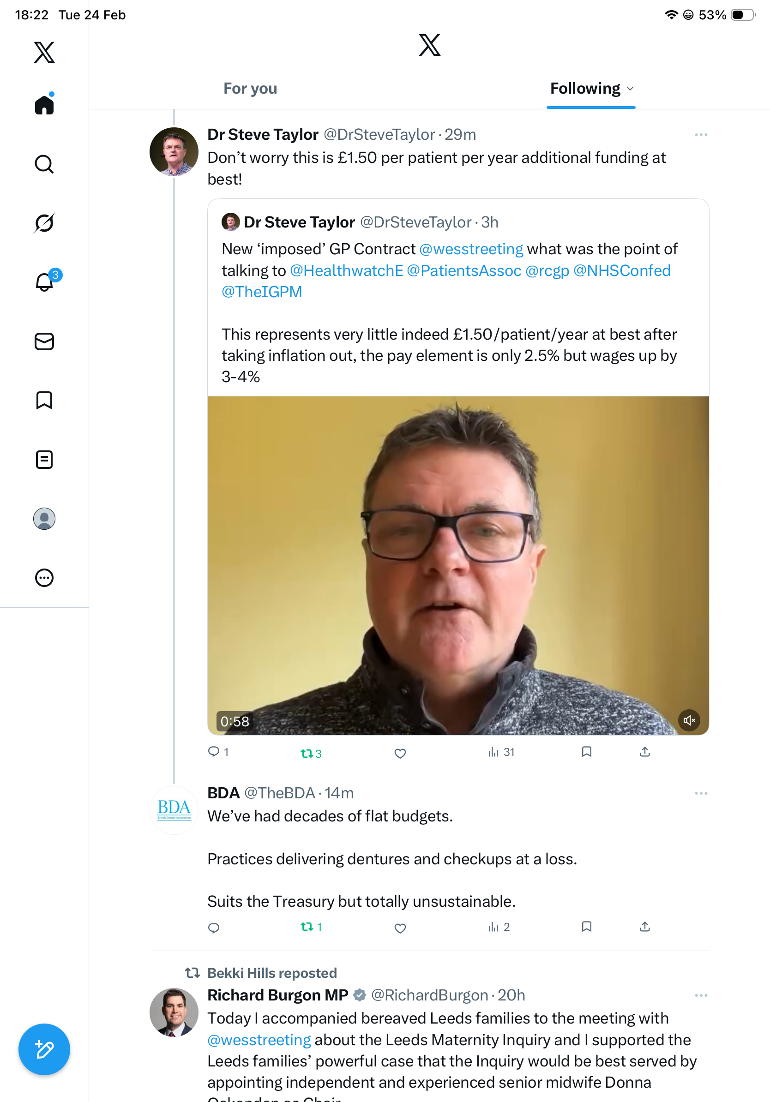
Task: Open more options on Dr Steve Taylor post
Action: (701, 135)
